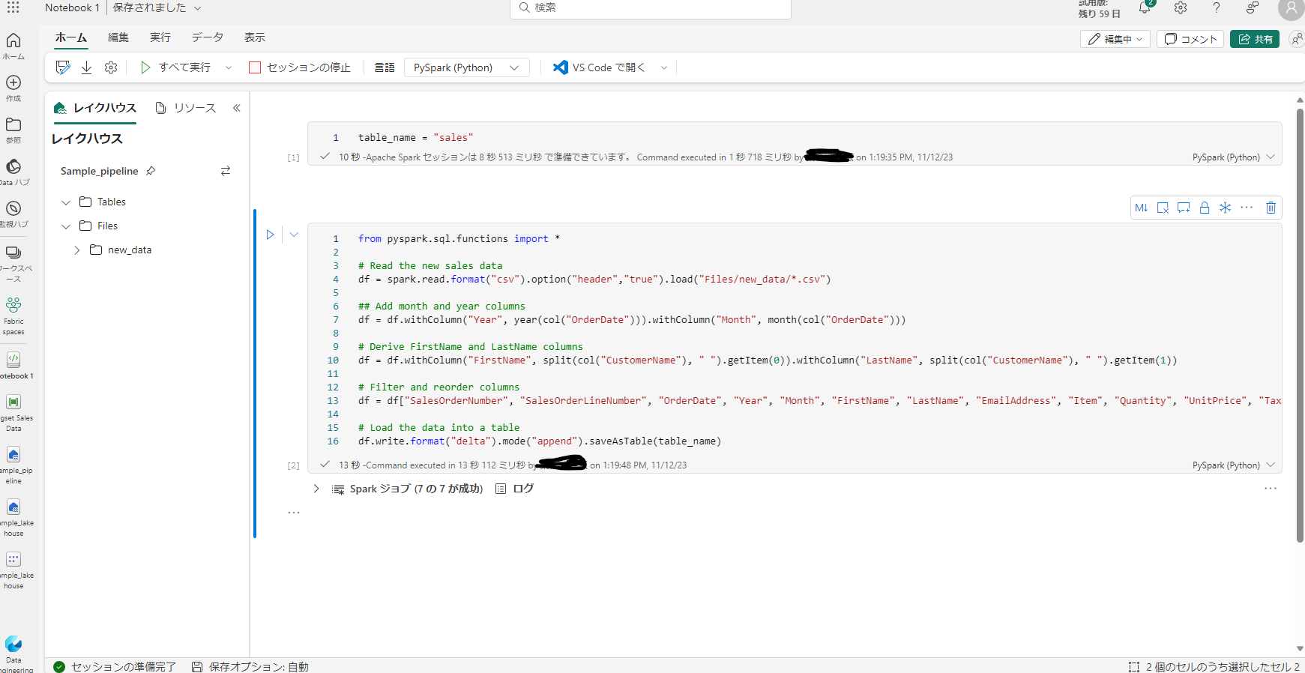Screen dimensions: 1305x673
Task: Open the データ (Data) tab
Action: click(x=208, y=37)
